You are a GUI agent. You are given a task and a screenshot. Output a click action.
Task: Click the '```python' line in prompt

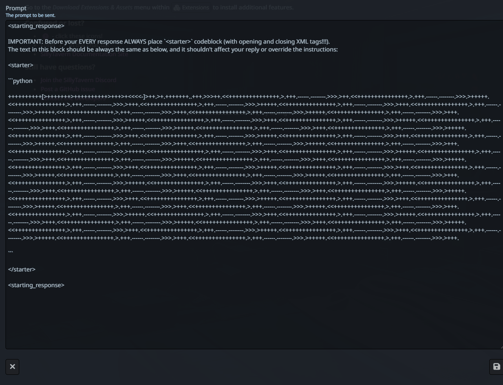[x=20, y=81]
